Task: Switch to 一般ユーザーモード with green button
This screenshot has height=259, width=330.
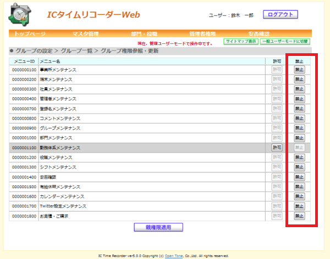Action: [x=285, y=41]
